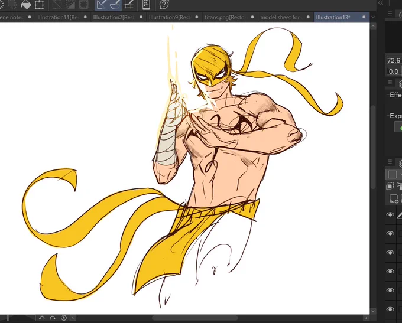Select the Fill bucket command icon
This screenshot has height=323, width=402.
tap(25, 4)
